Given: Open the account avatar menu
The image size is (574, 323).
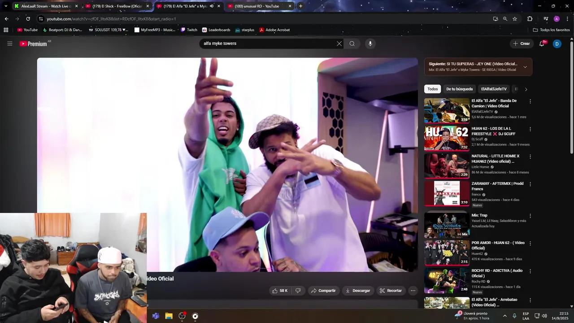Looking at the screenshot, I should click(557, 44).
